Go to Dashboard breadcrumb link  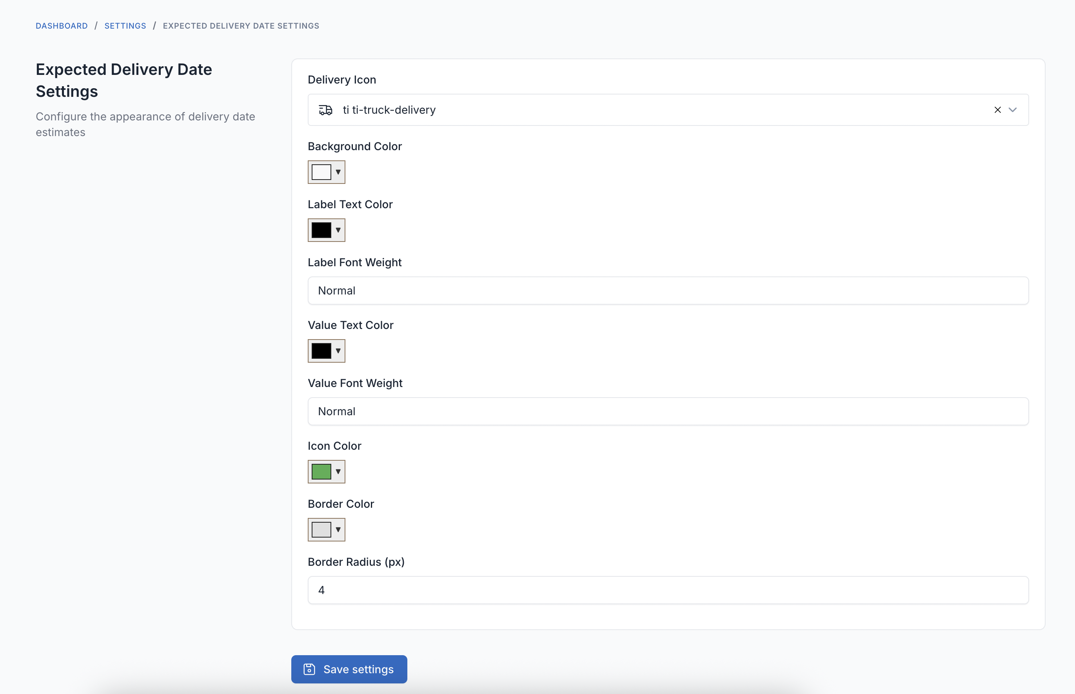pyautogui.click(x=62, y=26)
